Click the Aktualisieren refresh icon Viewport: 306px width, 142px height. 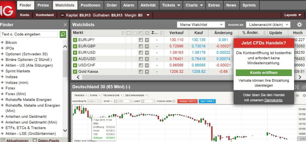[x=3, y=141]
